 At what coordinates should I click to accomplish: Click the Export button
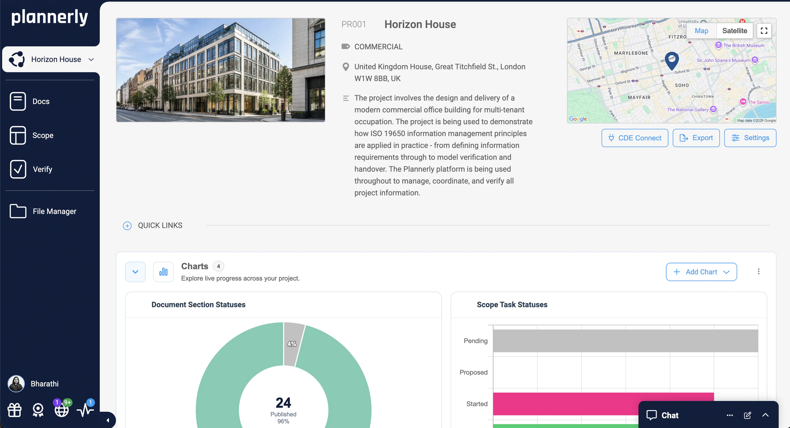click(x=696, y=138)
